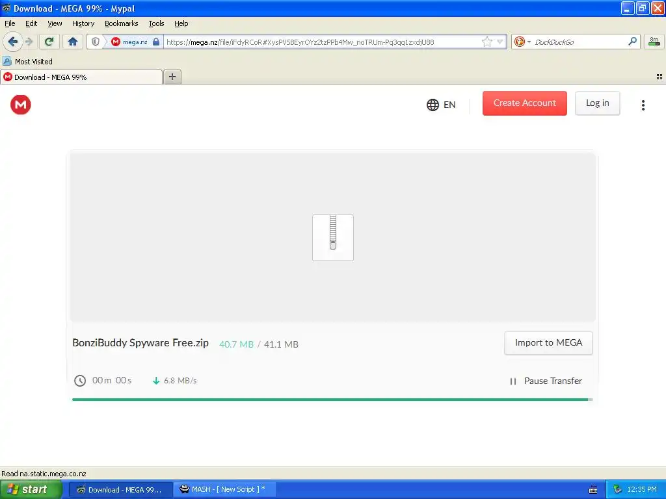Click the magnifier search icon
666x499 pixels.
[632, 42]
